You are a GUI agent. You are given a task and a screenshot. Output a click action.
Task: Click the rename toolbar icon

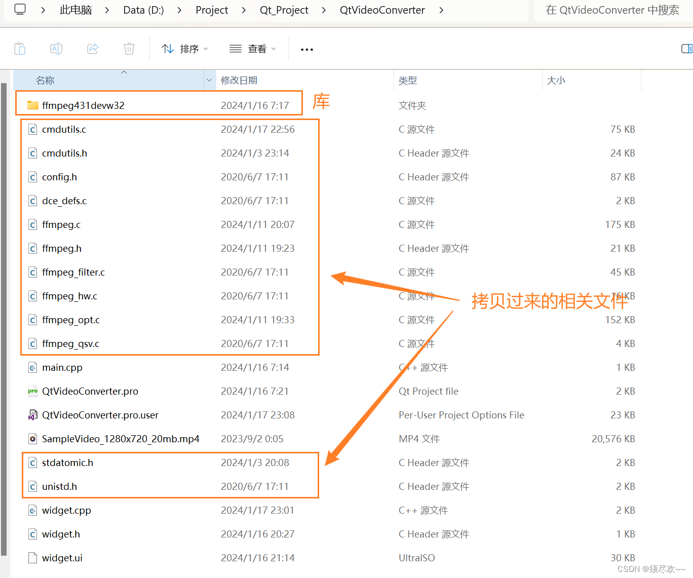point(56,49)
